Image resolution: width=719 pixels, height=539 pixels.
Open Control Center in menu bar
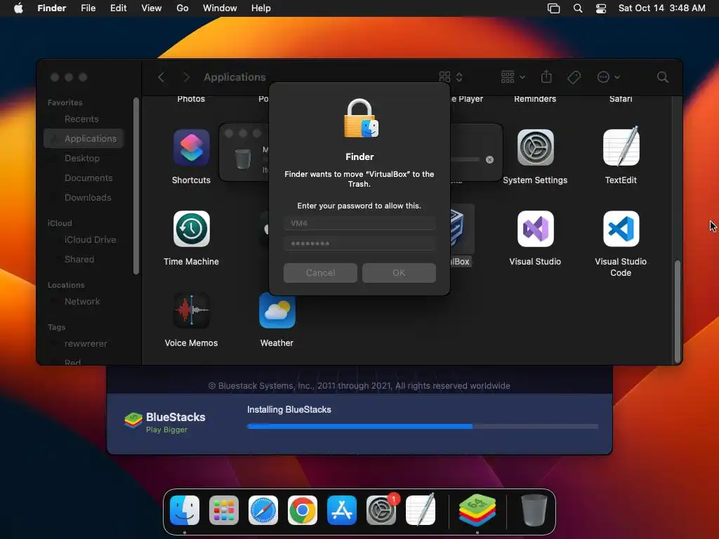click(x=601, y=8)
